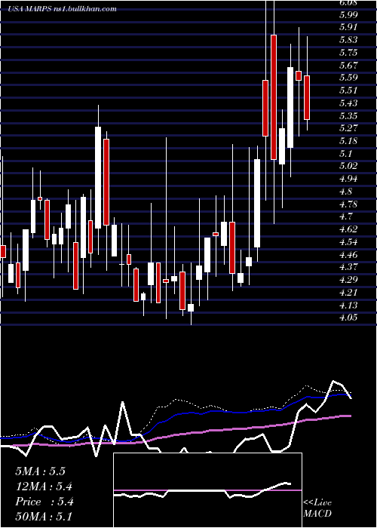The width and height of the screenshot is (377, 528).
Task: Click the 5.67 price axis label
Action: click(x=349, y=65)
